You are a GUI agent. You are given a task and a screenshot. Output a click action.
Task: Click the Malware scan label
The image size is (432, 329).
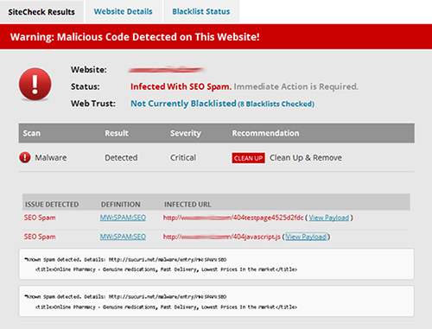[51, 158]
